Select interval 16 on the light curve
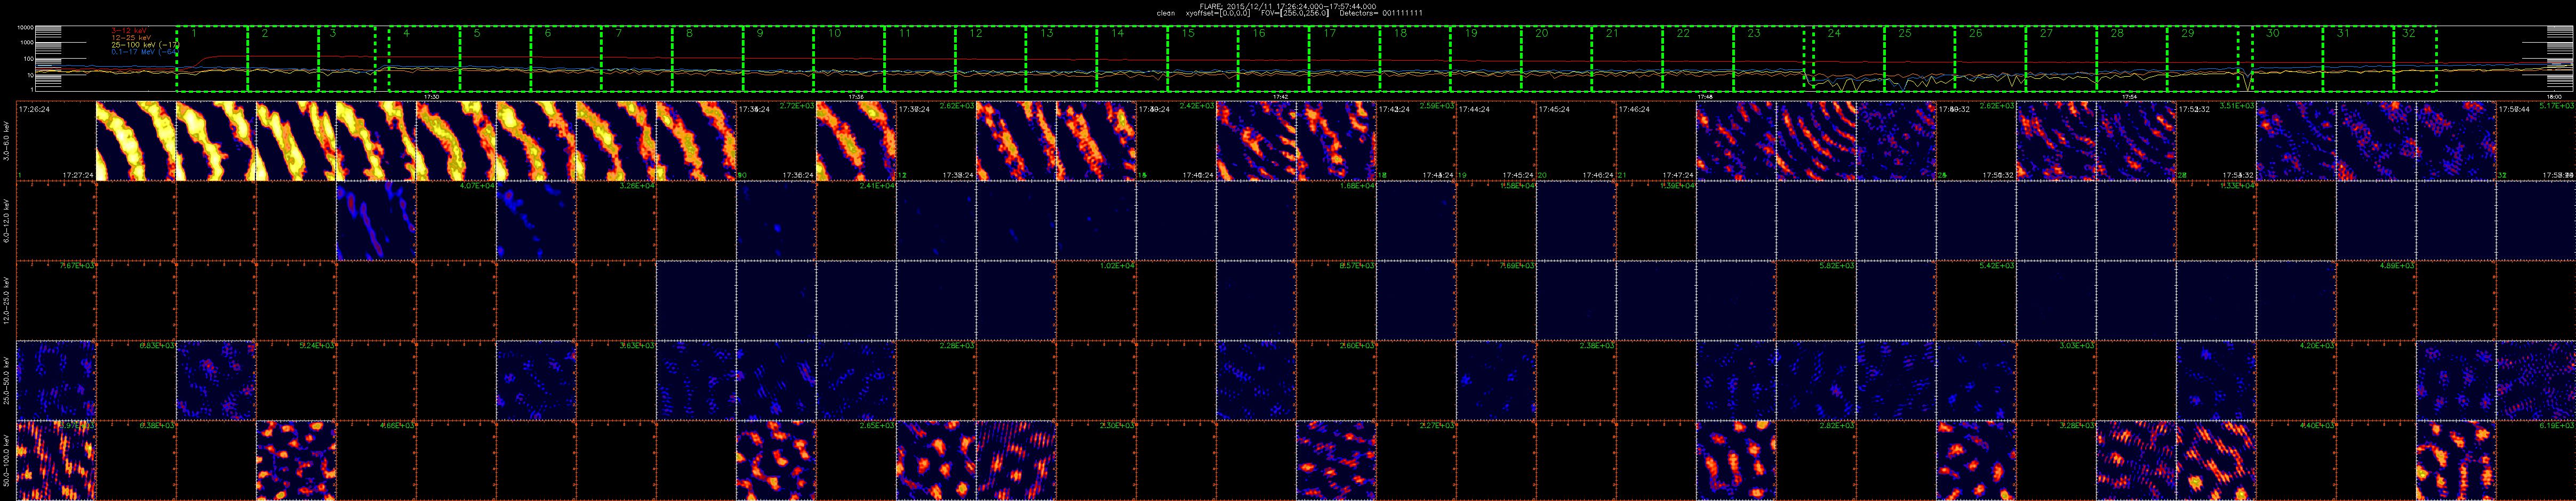 (x=1259, y=33)
